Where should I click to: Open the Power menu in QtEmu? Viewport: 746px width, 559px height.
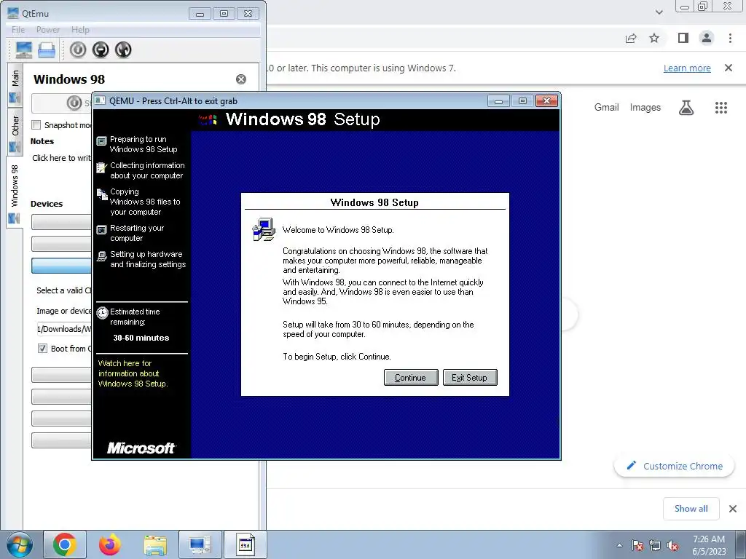pos(48,29)
